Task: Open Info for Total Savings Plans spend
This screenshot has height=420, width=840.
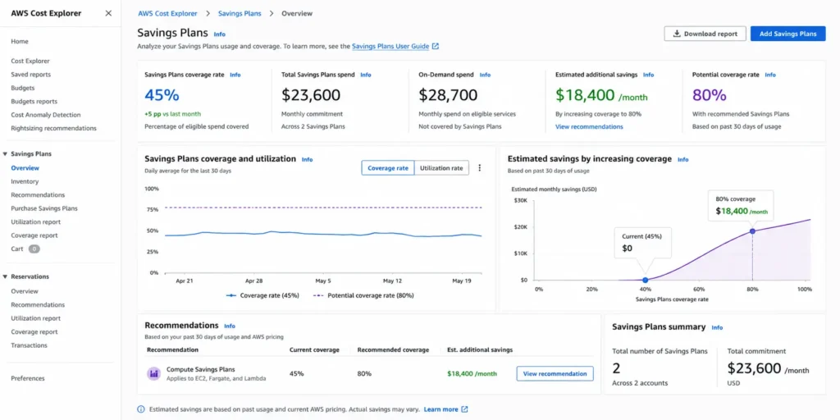Action: click(366, 75)
